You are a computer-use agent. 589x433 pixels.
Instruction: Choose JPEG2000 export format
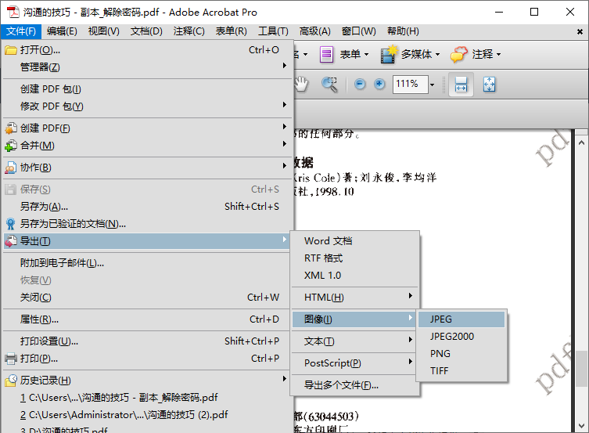point(462,337)
